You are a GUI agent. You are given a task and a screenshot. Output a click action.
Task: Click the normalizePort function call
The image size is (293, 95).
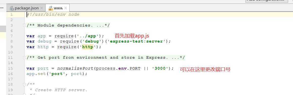click(75, 68)
